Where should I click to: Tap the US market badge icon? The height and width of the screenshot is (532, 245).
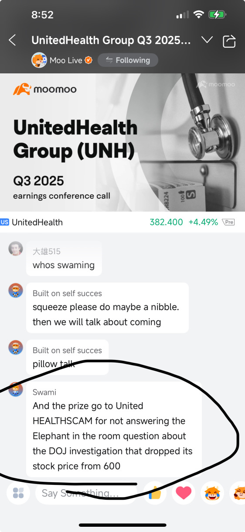pyautogui.click(x=5, y=222)
